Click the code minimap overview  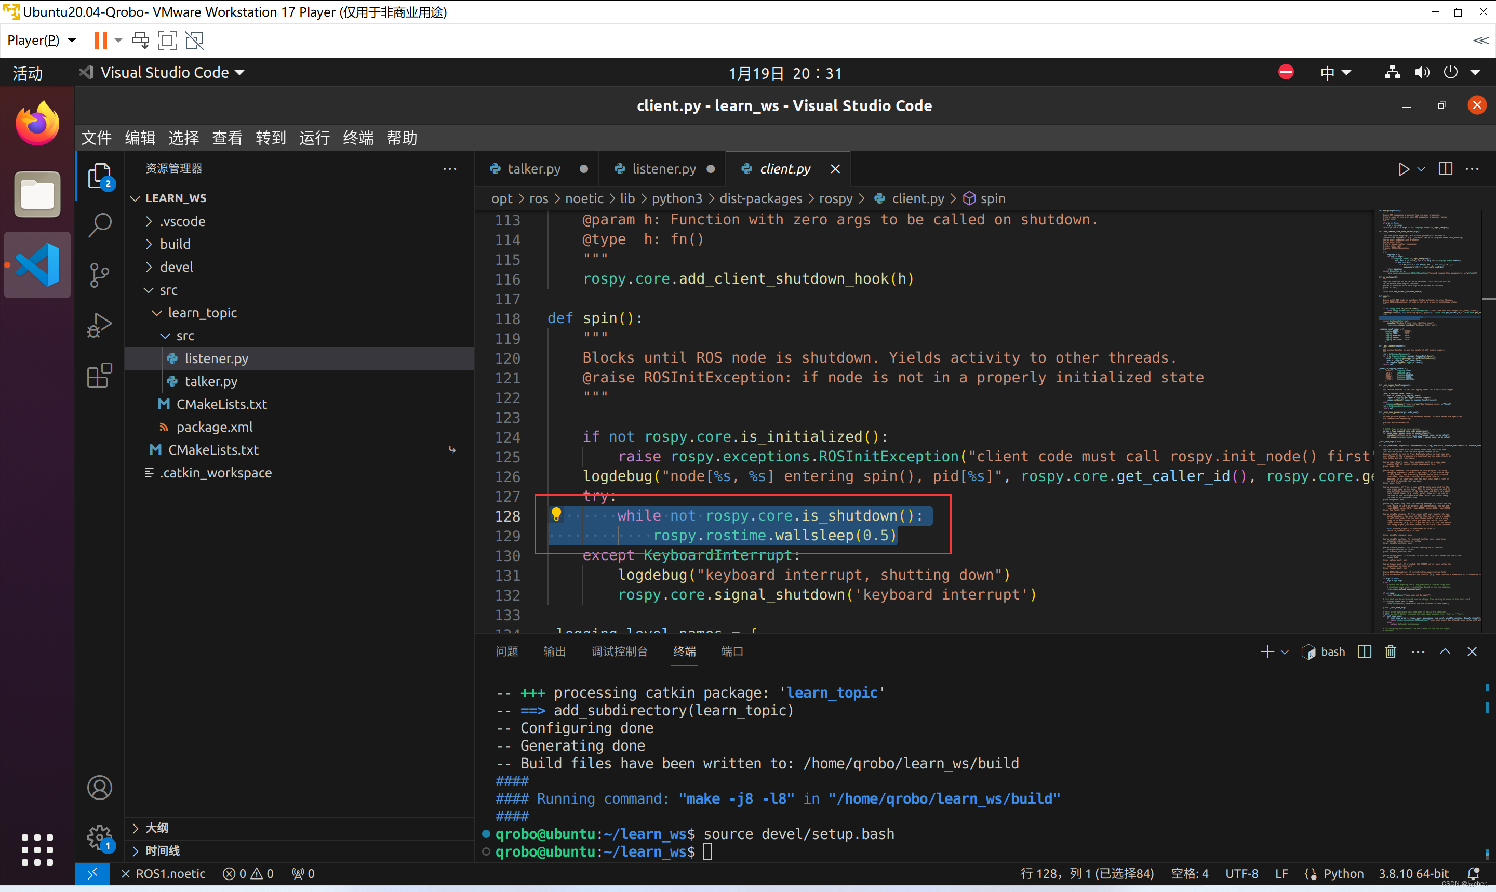click(1427, 421)
